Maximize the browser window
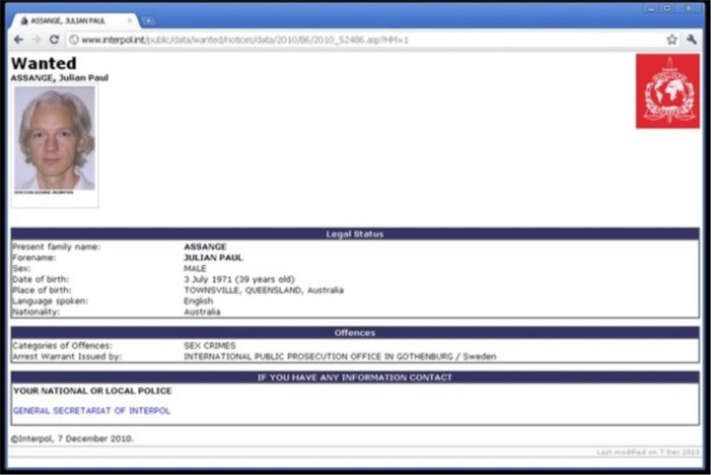The image size is (711, 475). [668, 8]
